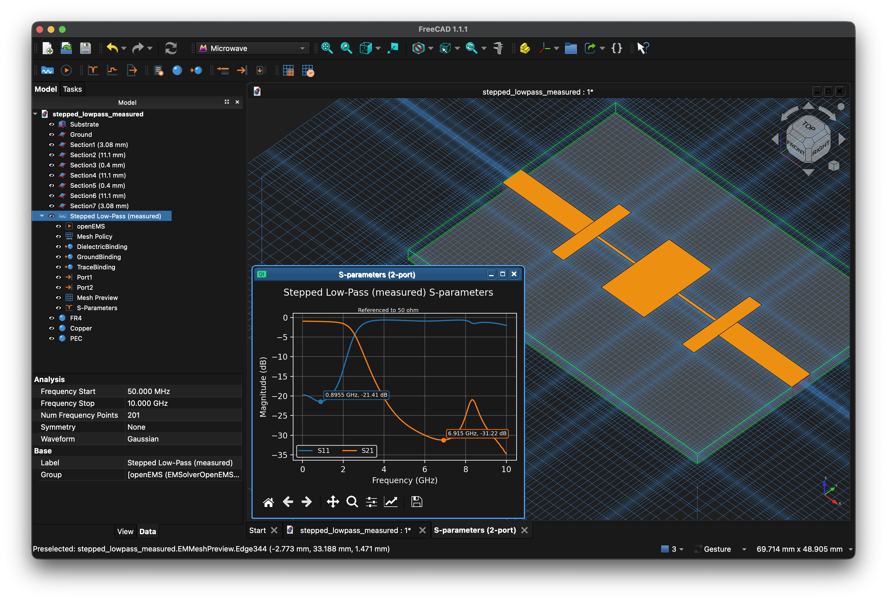Click the blue material sphere toolbar icon
This screenshot has width=887, height=601.
click(177, 70)
